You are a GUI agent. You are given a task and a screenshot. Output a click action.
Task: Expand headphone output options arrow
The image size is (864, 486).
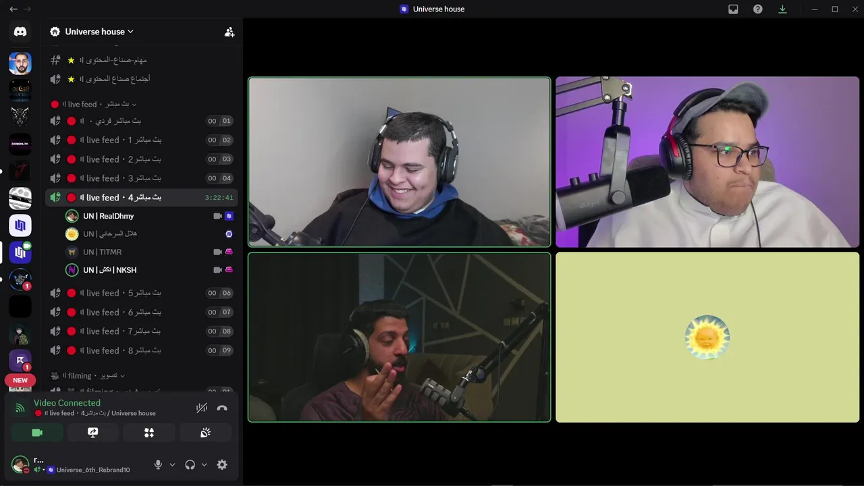coord(205,464)
